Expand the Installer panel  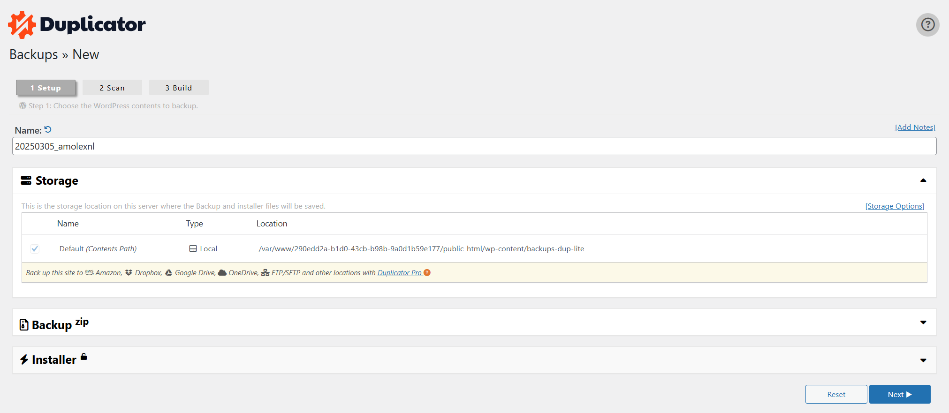tap(923, 360)
